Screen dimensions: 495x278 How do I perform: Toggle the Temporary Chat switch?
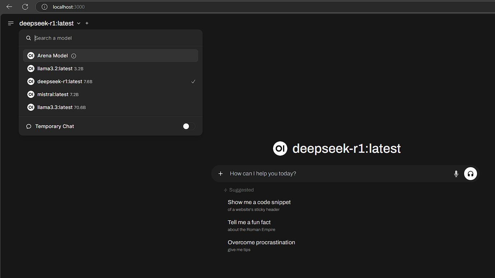click(189, 126)
